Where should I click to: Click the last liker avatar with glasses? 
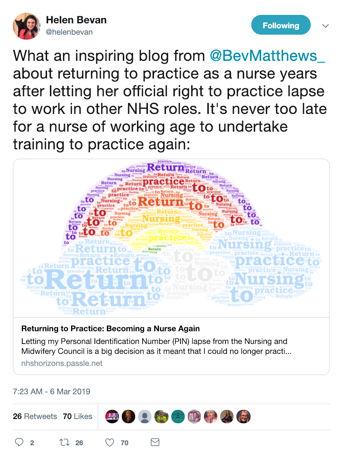tap(243, 417)
